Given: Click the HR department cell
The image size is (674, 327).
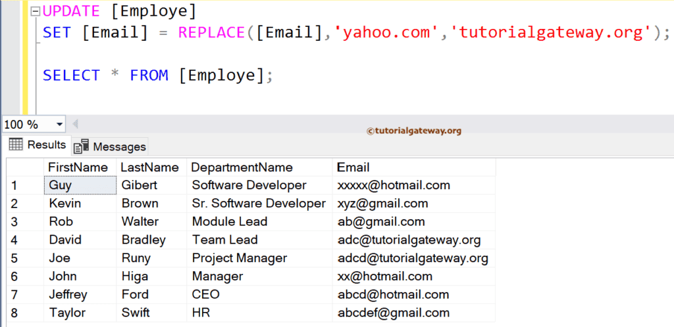Looking at the screenshot, I should [x=259, y=313].
